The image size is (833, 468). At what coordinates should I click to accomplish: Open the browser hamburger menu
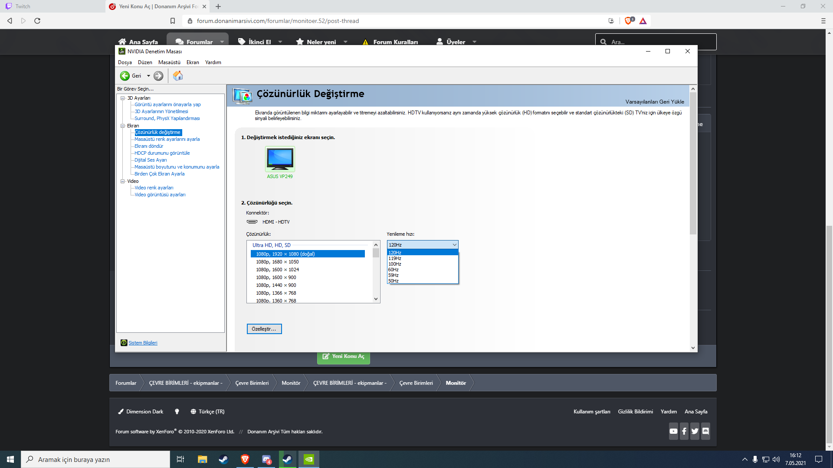pos(823,21)
